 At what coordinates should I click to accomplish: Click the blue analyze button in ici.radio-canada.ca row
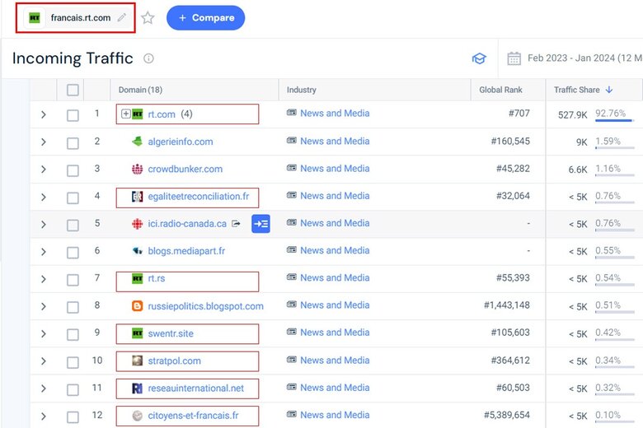pyautogui.click(x=260, y=224)
